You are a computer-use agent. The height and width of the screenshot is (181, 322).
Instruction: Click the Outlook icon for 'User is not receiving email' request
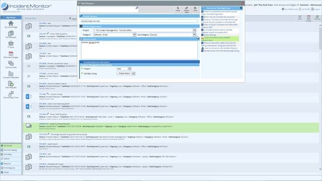29,106
